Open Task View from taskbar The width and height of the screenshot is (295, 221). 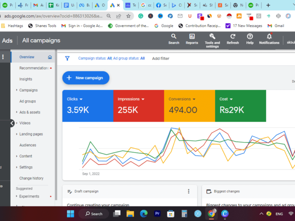click(117, 214)
